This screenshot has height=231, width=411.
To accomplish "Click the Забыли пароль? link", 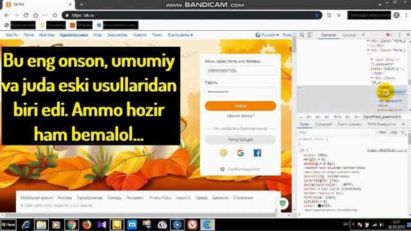I will [x=240, y=116].
